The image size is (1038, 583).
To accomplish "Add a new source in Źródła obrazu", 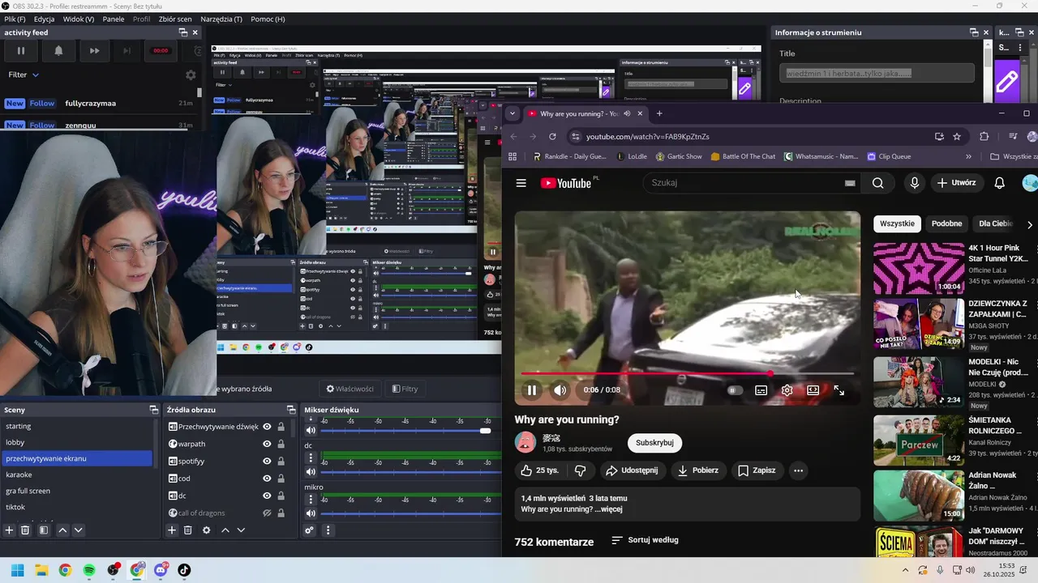I will 172,530.
